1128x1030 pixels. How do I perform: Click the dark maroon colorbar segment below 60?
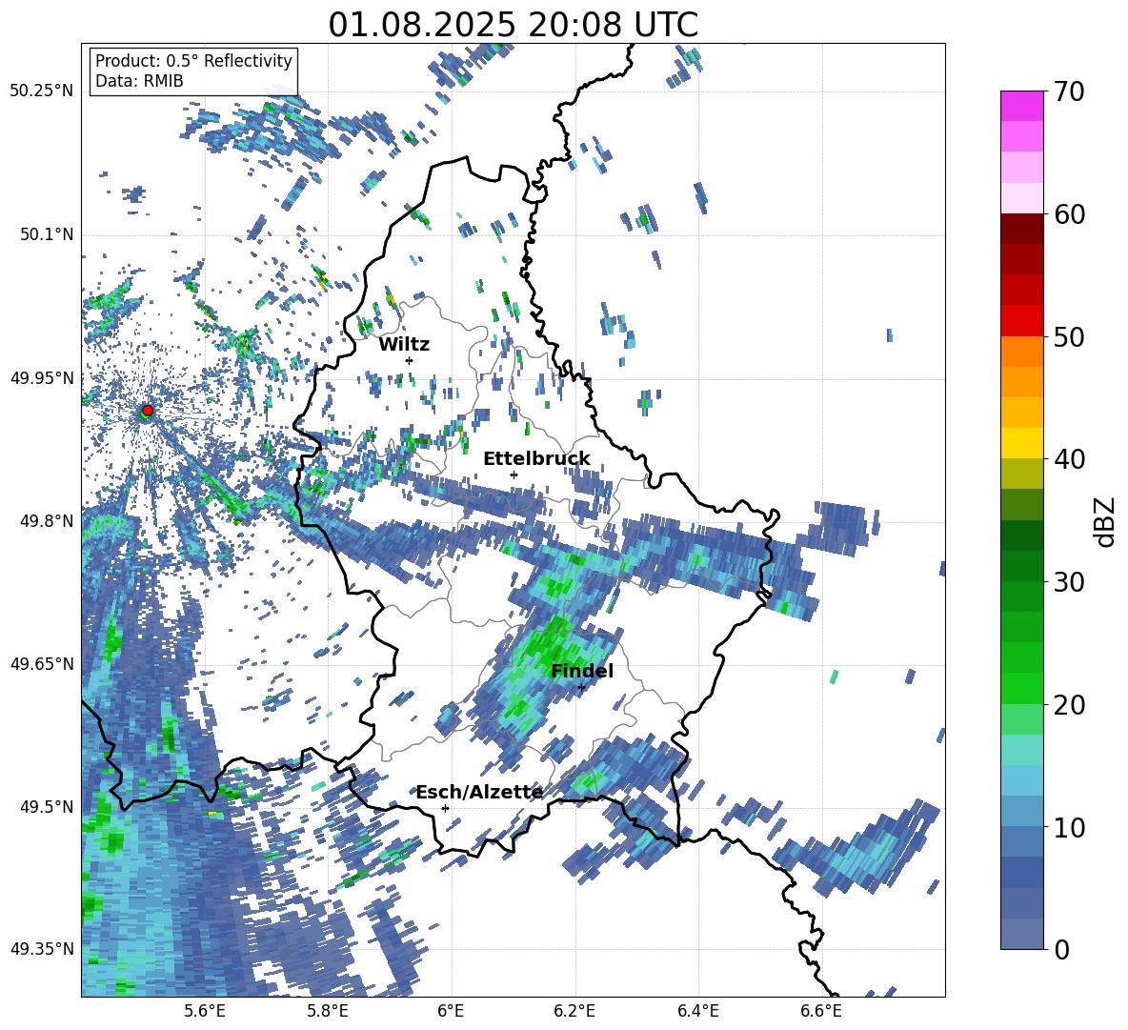tap(1021, 229)
